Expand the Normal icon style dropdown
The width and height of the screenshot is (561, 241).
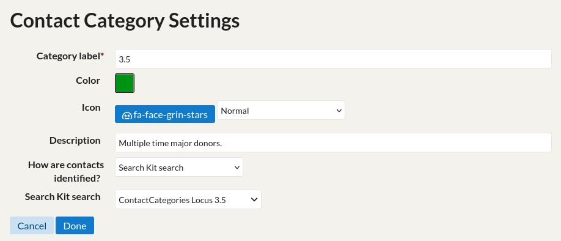tap(281, 110)
